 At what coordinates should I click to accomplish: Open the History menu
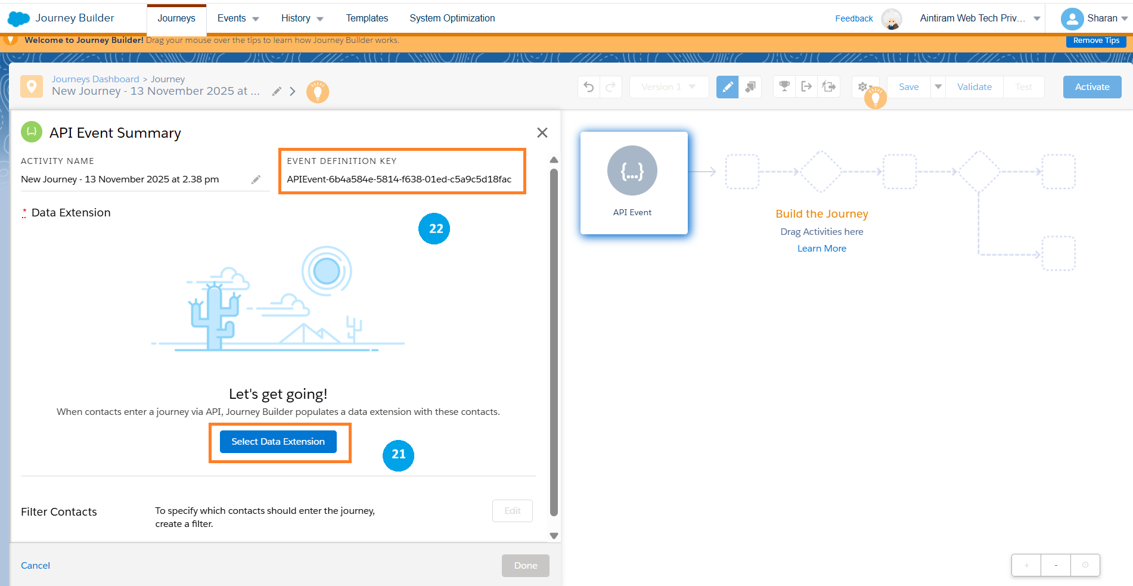pyautogui.click(x=302, y=18)
